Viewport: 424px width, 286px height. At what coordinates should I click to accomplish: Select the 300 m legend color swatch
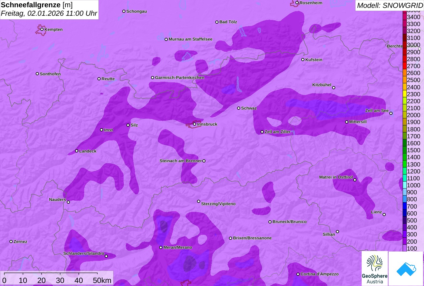pyautogui.click(x=405, y=234)
